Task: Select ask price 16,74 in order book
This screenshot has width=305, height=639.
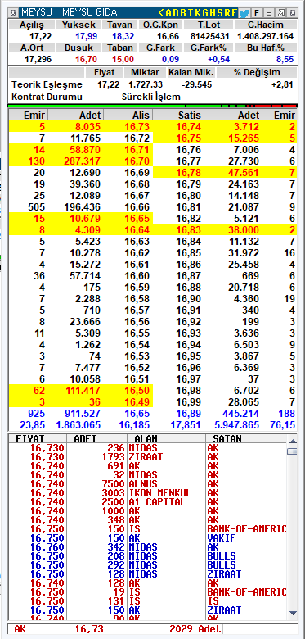Action: tap(188, 127)
